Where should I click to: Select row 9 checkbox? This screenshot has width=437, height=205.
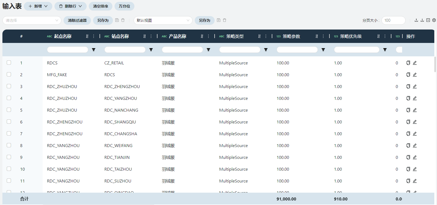(x=9, y=157)
